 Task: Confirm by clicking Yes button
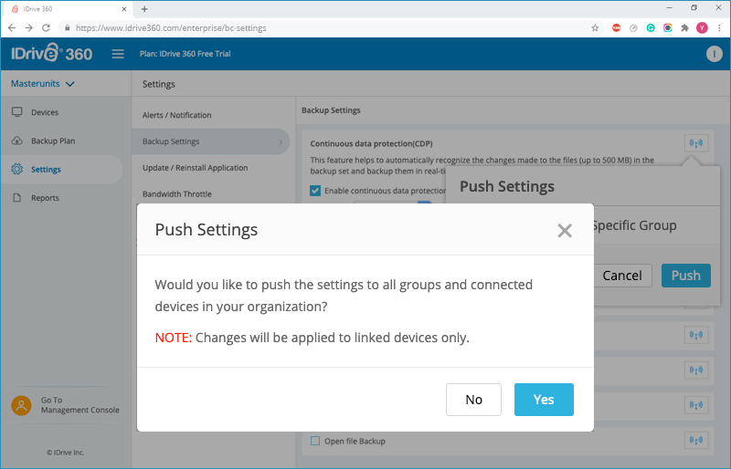pos(544,399)
